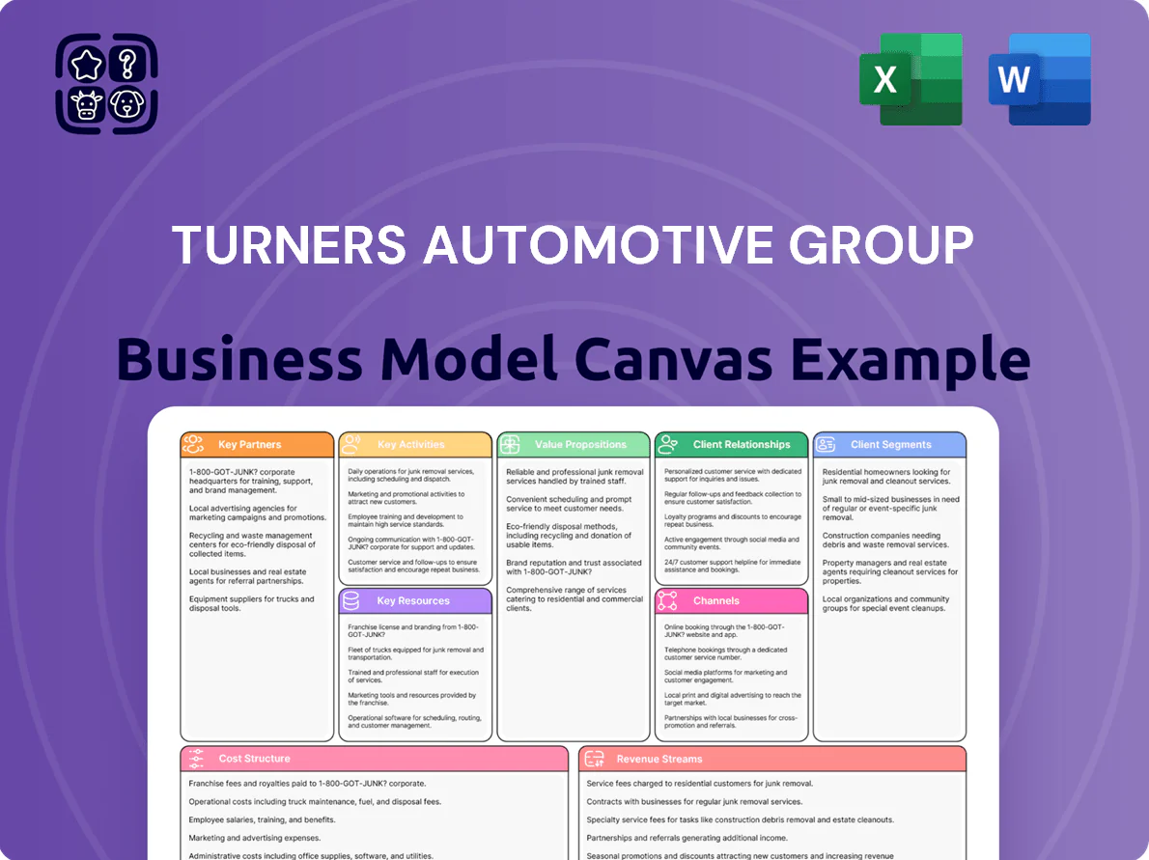
Task: Click the Cost Structure sliders icon
Action: (196, 759)
